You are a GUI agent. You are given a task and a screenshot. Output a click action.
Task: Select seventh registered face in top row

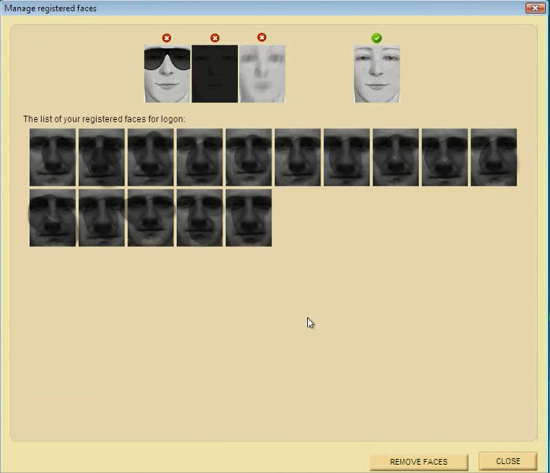(347, 157)
